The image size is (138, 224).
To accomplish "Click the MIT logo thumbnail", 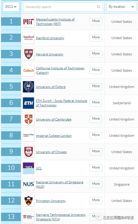I will (28, 22).
